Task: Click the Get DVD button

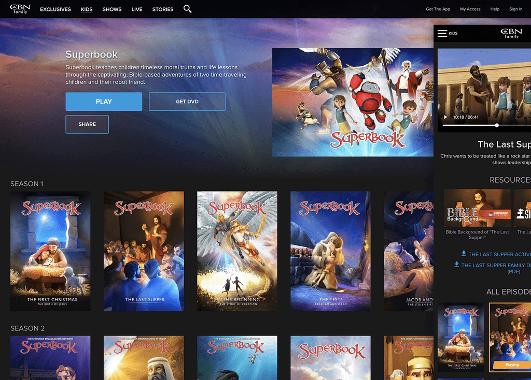Action: point(187,101)
